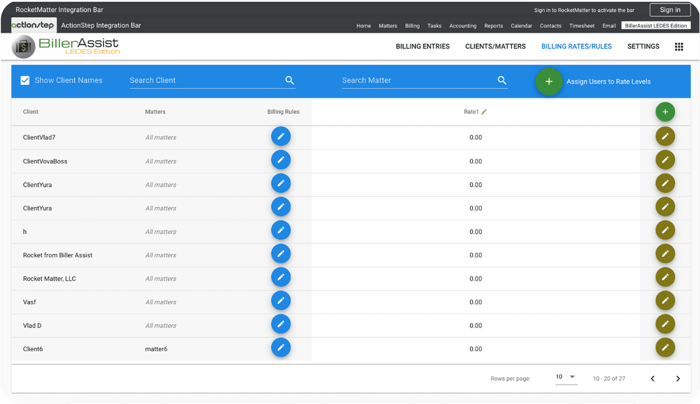Screen dimensions: 700x404
Task: Open the rows per page dropdown
Action: click(566, 377)
